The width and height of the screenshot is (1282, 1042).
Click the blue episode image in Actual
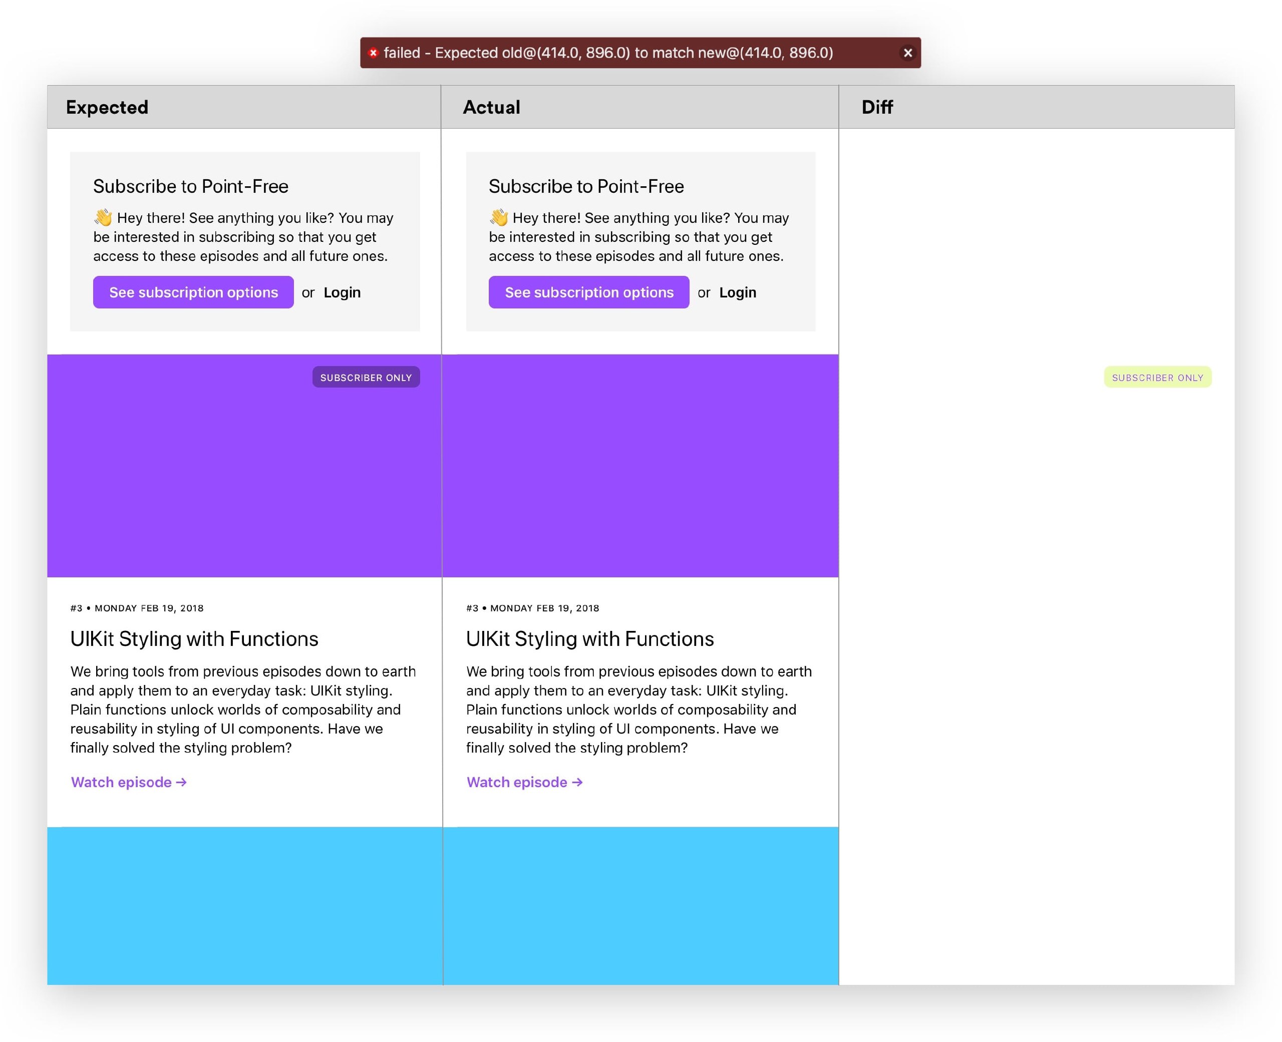[x=640, y=905]
